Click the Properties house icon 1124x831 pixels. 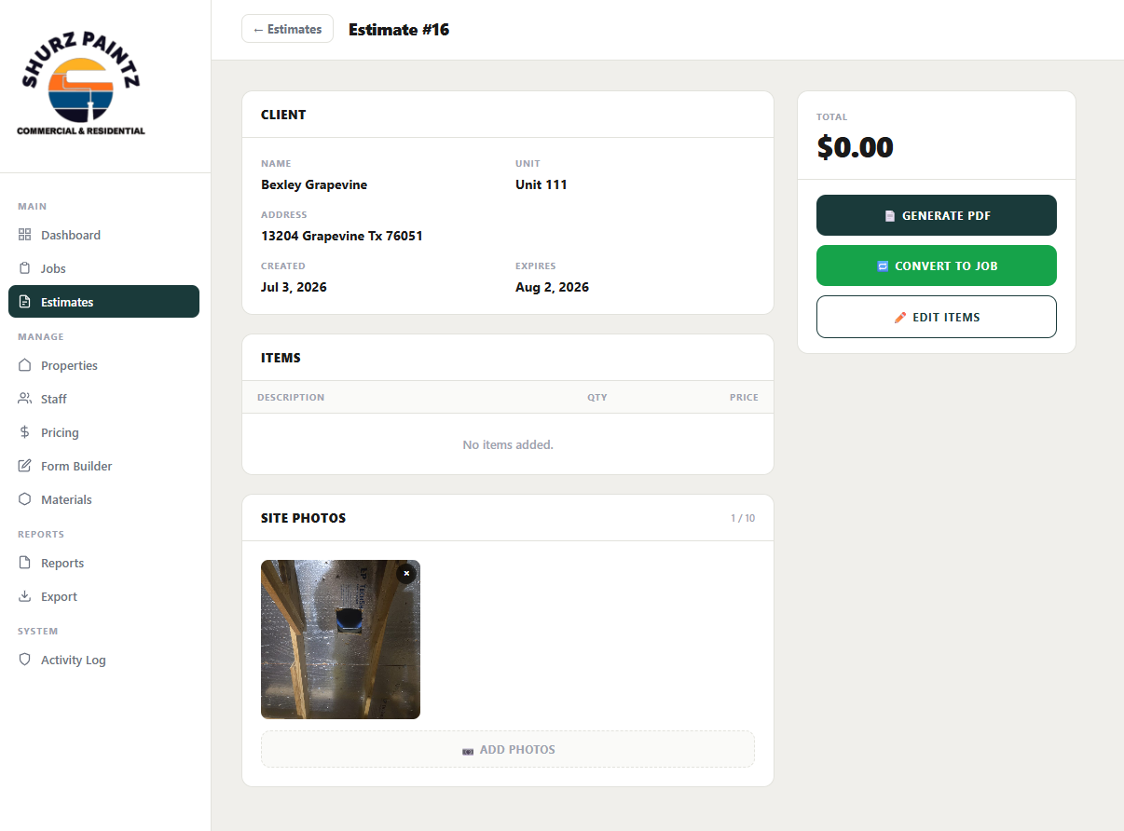(x=25, y=365)
